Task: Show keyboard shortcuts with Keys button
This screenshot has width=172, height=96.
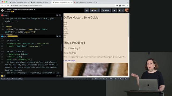Action: 21,79
